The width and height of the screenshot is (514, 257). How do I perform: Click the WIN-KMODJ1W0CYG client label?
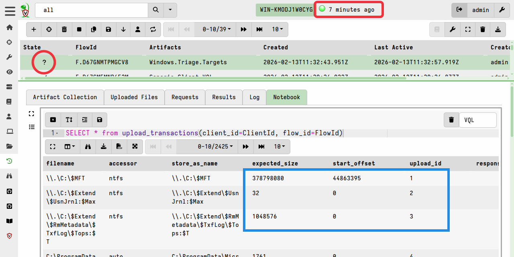pyautogui.click(x=286, y=10)
